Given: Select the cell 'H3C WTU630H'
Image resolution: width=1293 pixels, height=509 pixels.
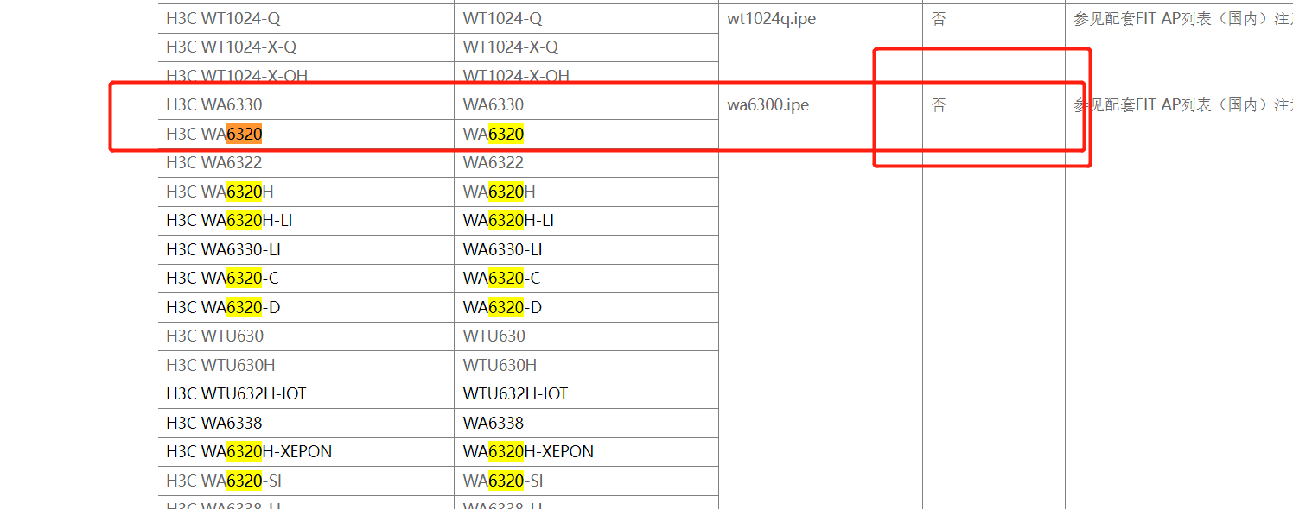Looking at the screenshot, I should click(x=306, y=366).
